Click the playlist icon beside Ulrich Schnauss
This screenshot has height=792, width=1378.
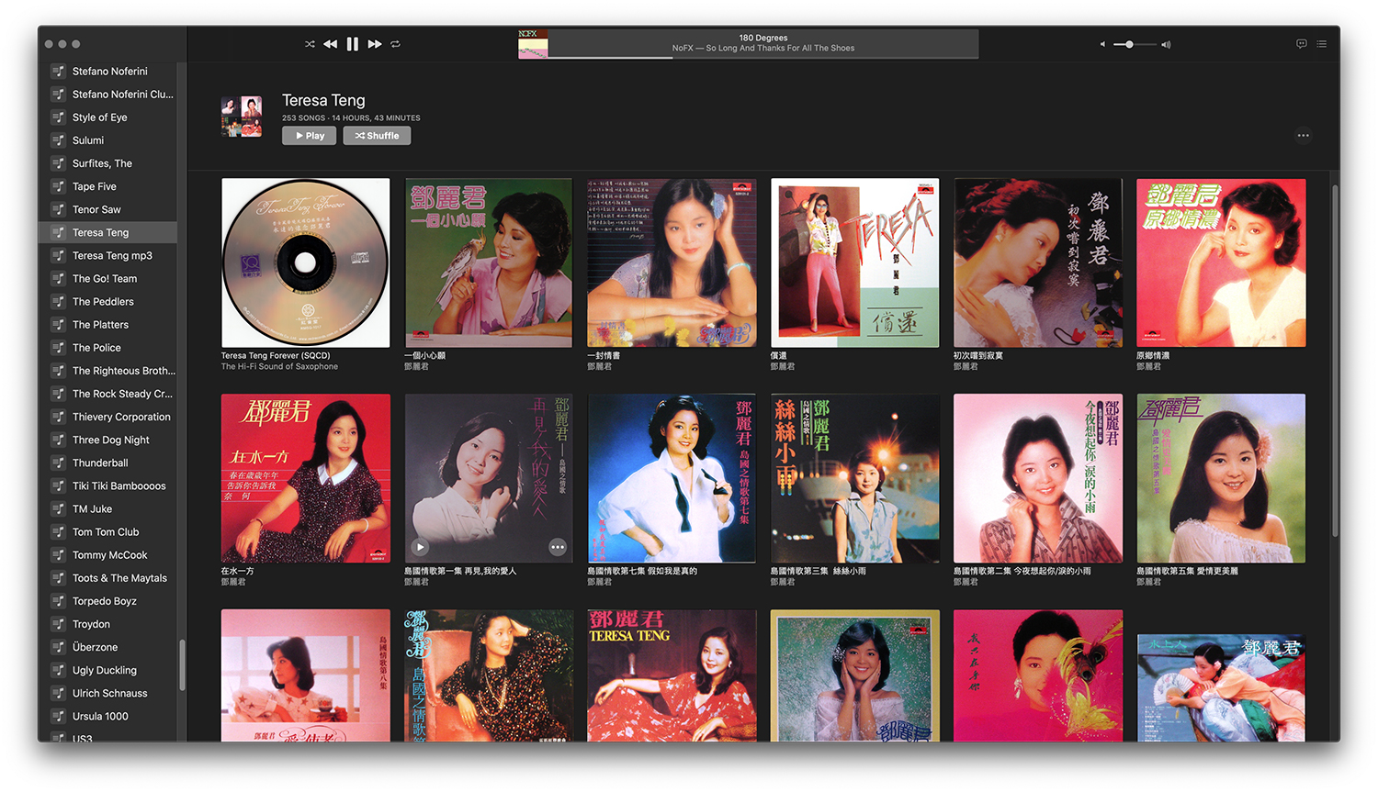tap(59, 693)
